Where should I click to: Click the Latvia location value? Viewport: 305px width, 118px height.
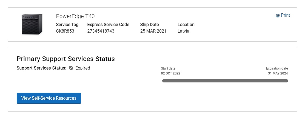click(x=183, y=31)
